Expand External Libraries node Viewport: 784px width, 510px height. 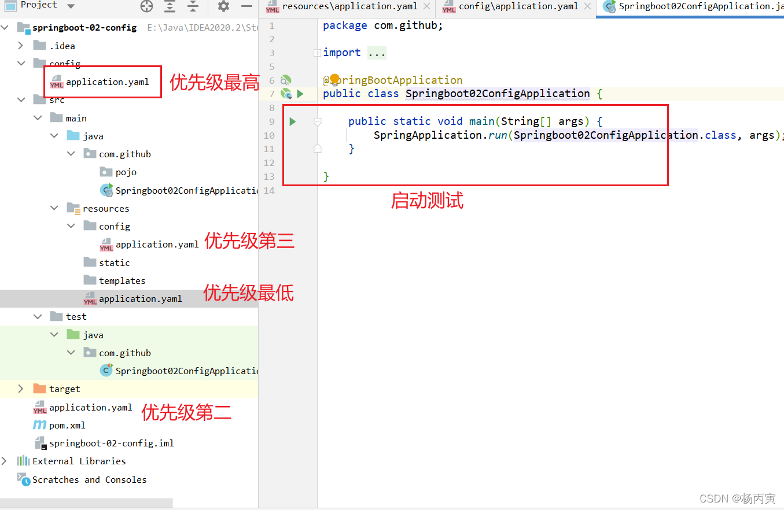point(5,461)
